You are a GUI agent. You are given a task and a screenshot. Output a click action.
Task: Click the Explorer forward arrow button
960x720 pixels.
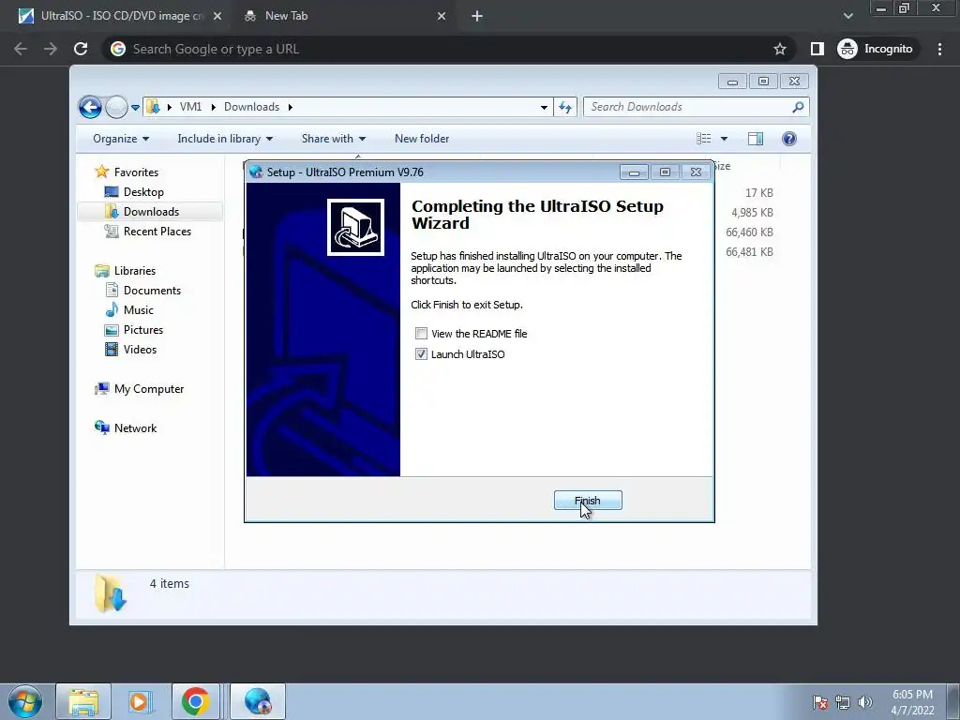[x=115, y=107]
